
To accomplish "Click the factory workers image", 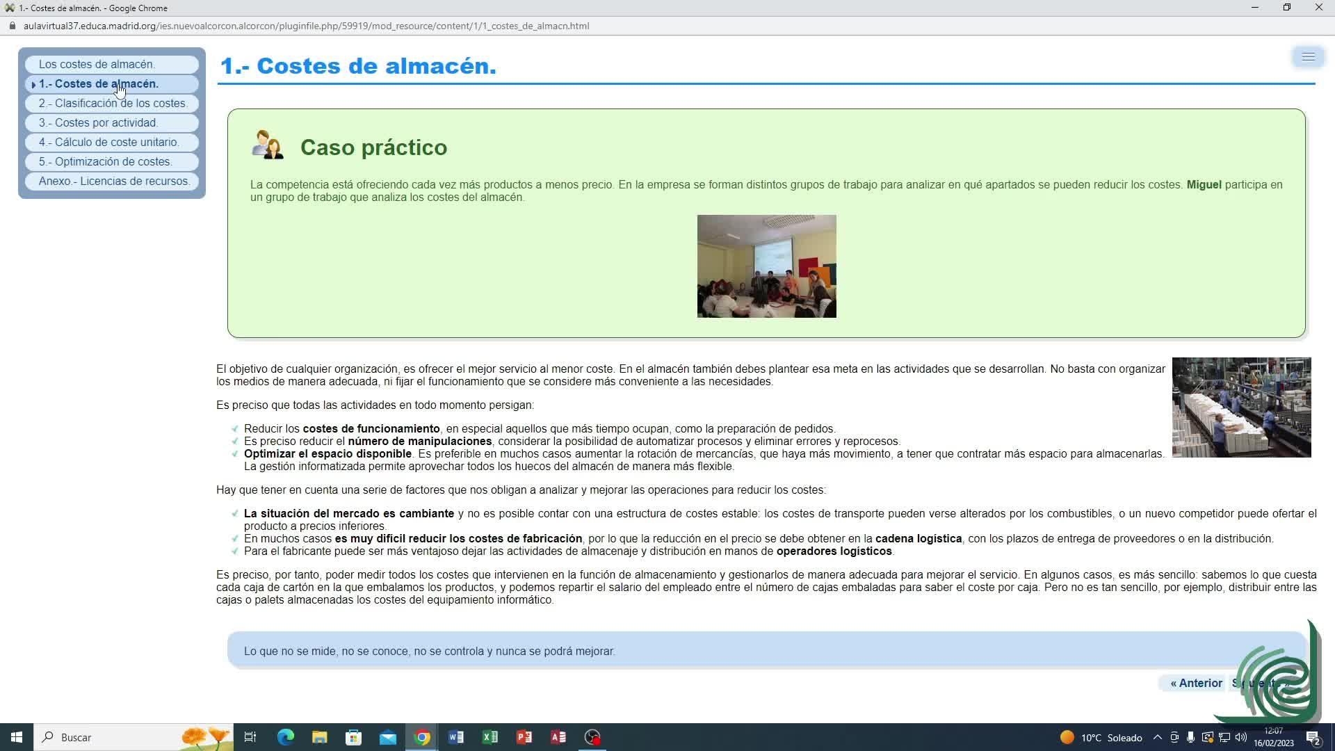I will pyautogui.click(x=1241, y=407).
